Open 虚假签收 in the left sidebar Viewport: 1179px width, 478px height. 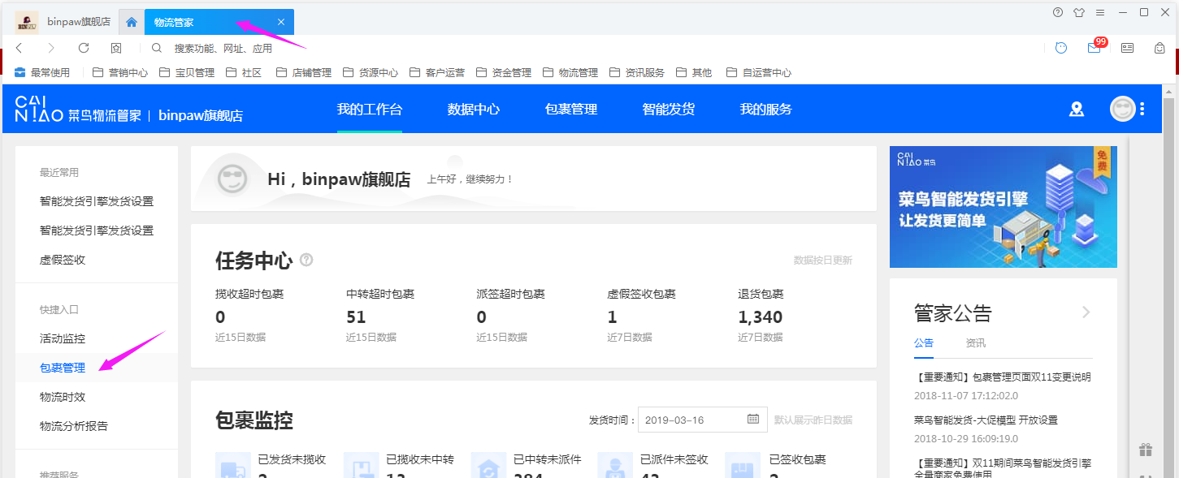click(x=63, y=260)
